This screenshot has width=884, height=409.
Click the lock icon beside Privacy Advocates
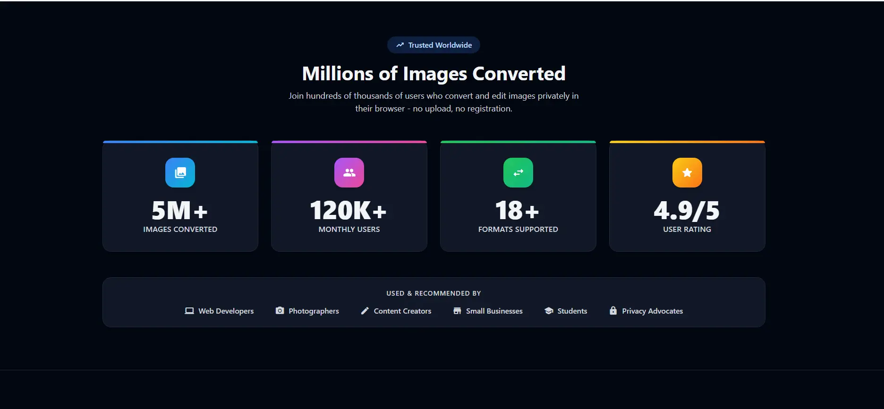[x=613, y=310]
